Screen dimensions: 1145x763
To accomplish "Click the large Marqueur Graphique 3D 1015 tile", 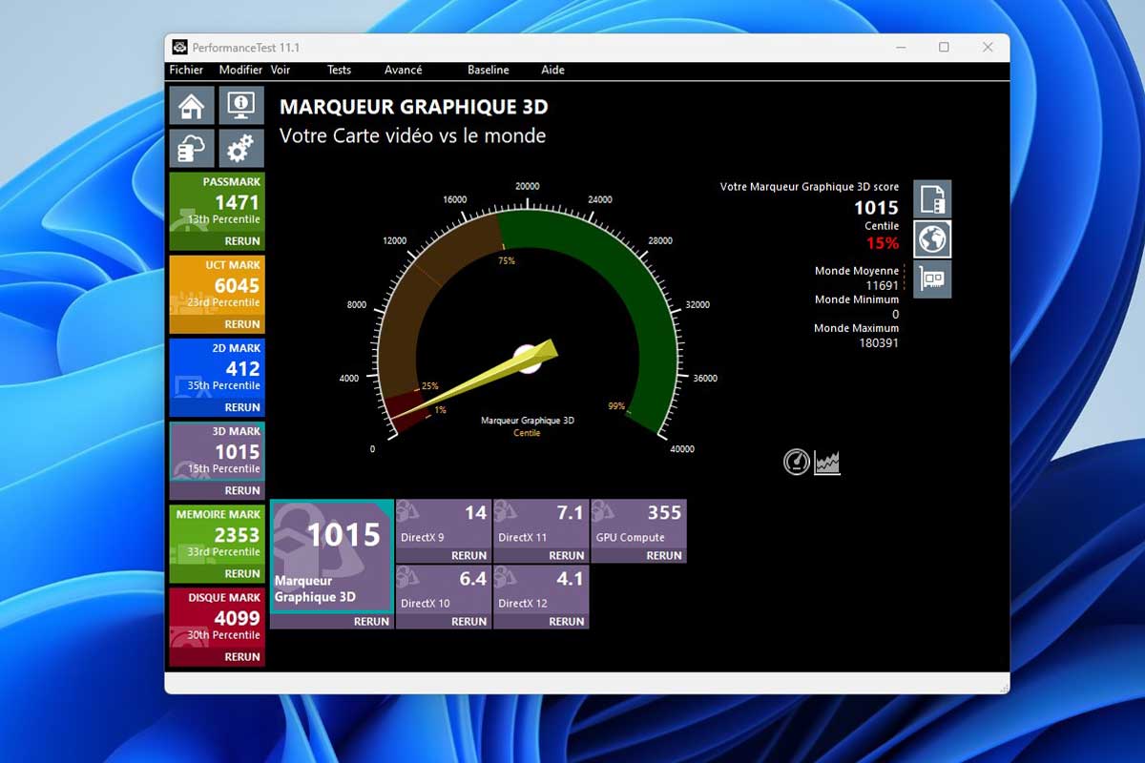I will 332,556.
